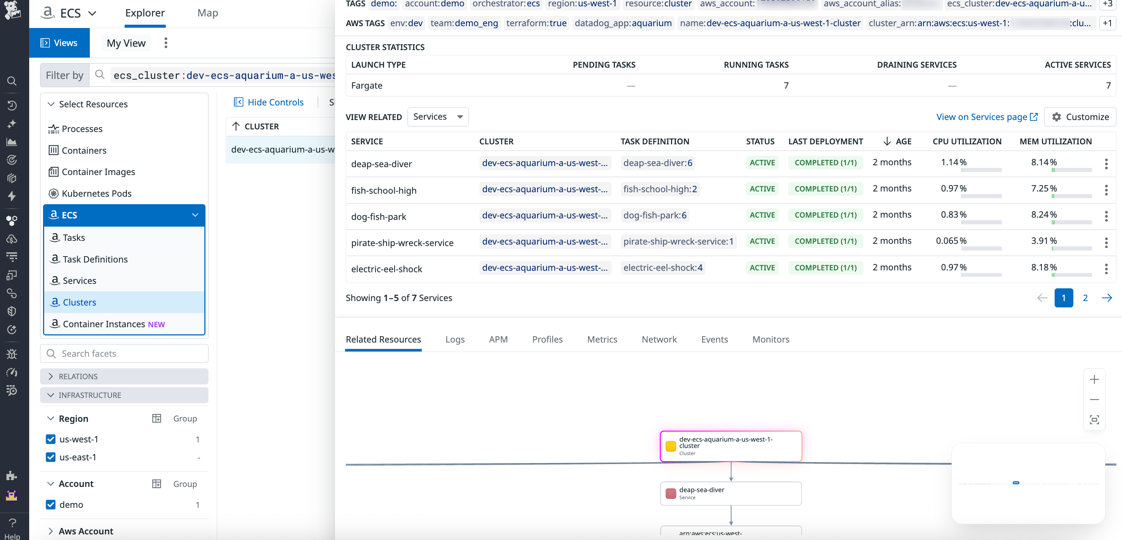
Task: Collapse the ECS resource section
Action: tap(195, 215)
